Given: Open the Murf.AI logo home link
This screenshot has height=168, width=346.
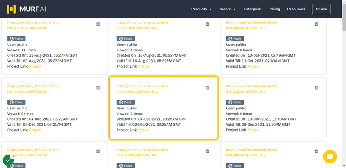Looking at the screenshot, I should [x=26, y=9].
